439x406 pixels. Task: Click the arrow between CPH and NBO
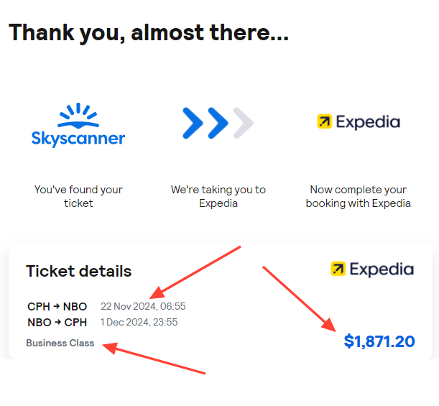click(57, 306)
